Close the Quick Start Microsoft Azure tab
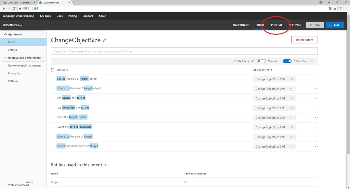This screenshot has height=189, width=350. [35, 3]
